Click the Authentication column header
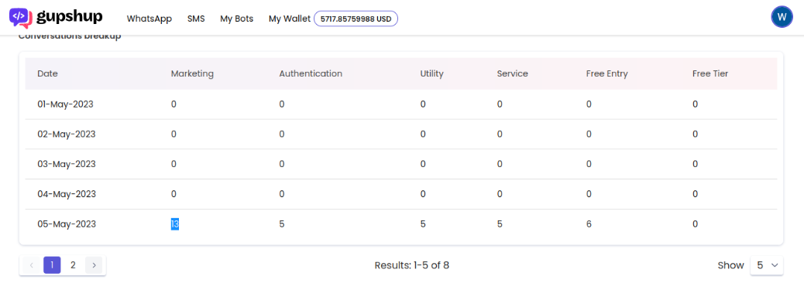Screen dimensions: 804x290 click(311, 73)
